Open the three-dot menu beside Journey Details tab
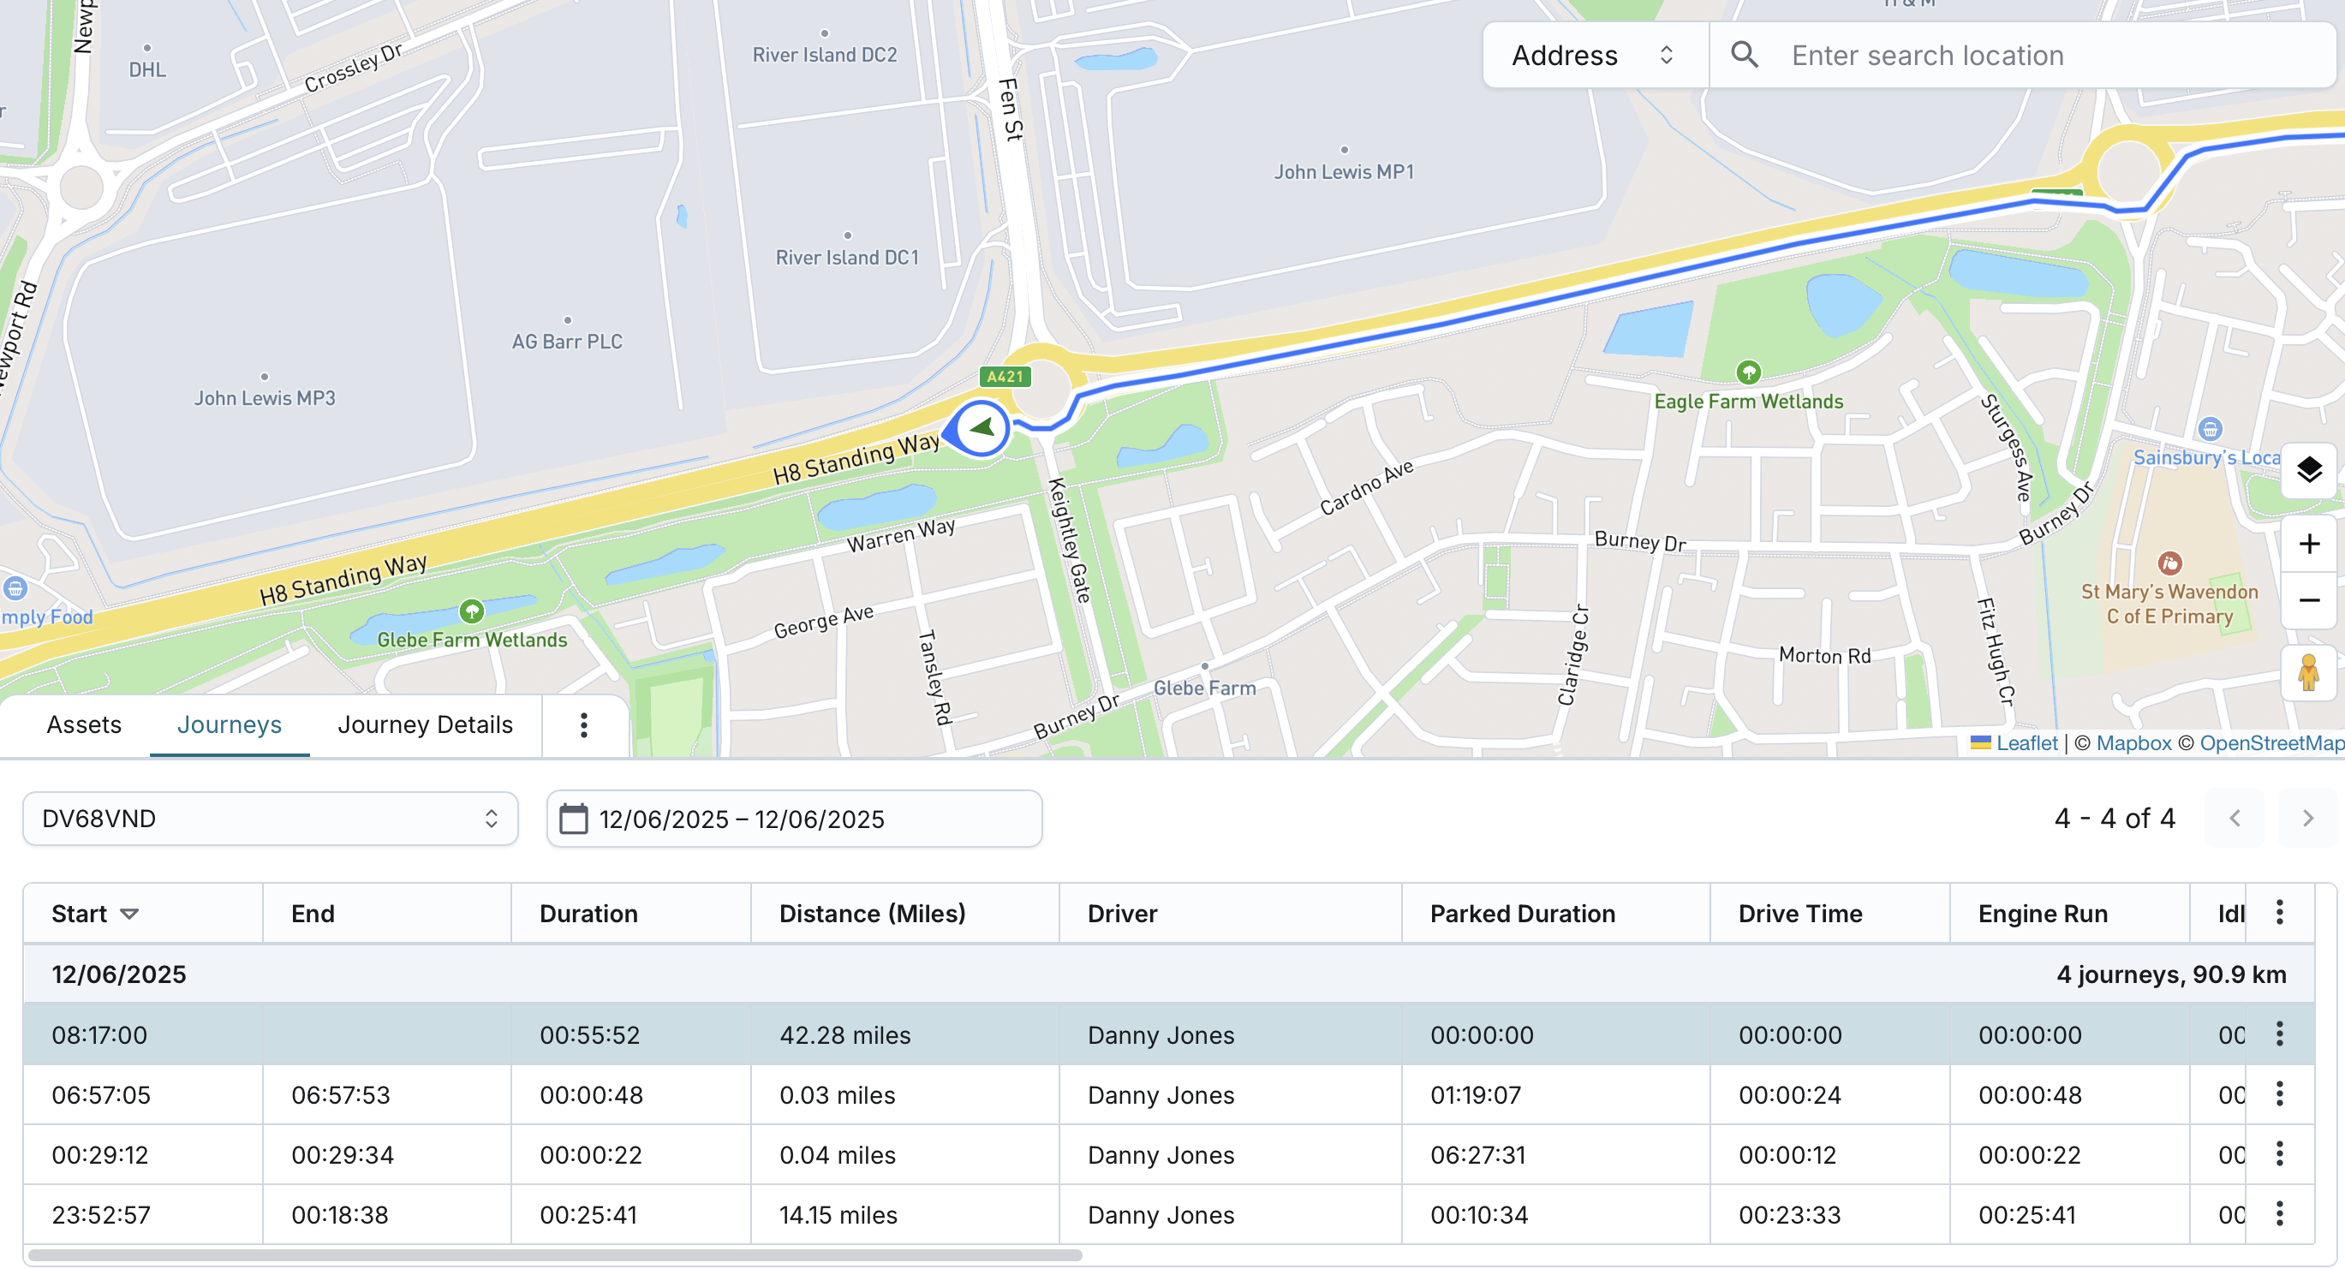This screenshot has height=1269, width=2345. click(x=583, y=725)
